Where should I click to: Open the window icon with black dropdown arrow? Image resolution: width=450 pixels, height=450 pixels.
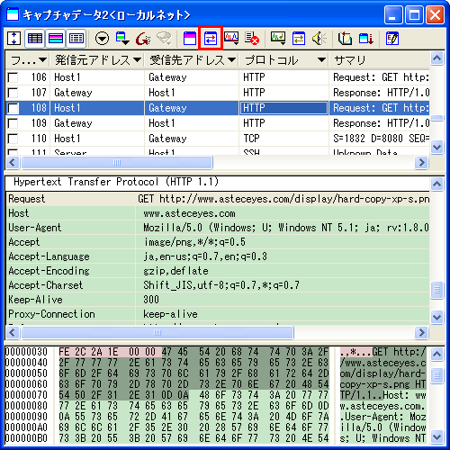coord(122,39)
